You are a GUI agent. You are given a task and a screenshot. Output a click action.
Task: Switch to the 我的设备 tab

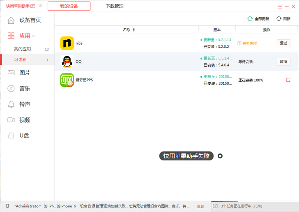click(69, 6)
